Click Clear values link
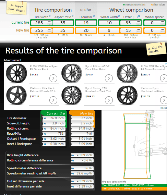This screenshot has height=195, width=167. [x=158, y=5]
